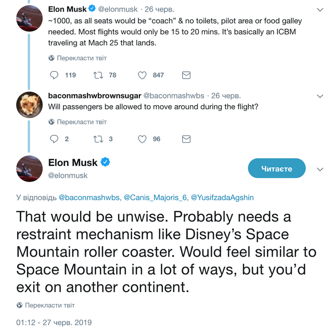333x330 pixels.
Task: Open the @baconmashwbs mention link
Action: pyautogui.click(x=89, y=198)
